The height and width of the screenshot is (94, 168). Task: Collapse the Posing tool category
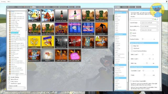tap(120, 65)
